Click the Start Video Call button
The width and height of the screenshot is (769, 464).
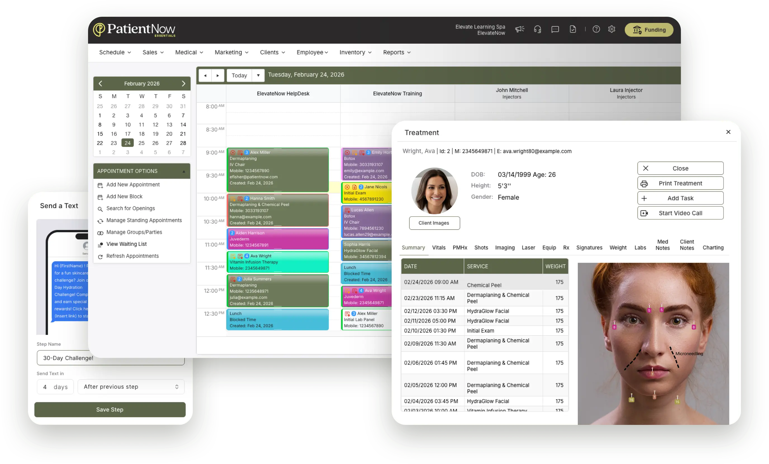[x=680, y=213]
